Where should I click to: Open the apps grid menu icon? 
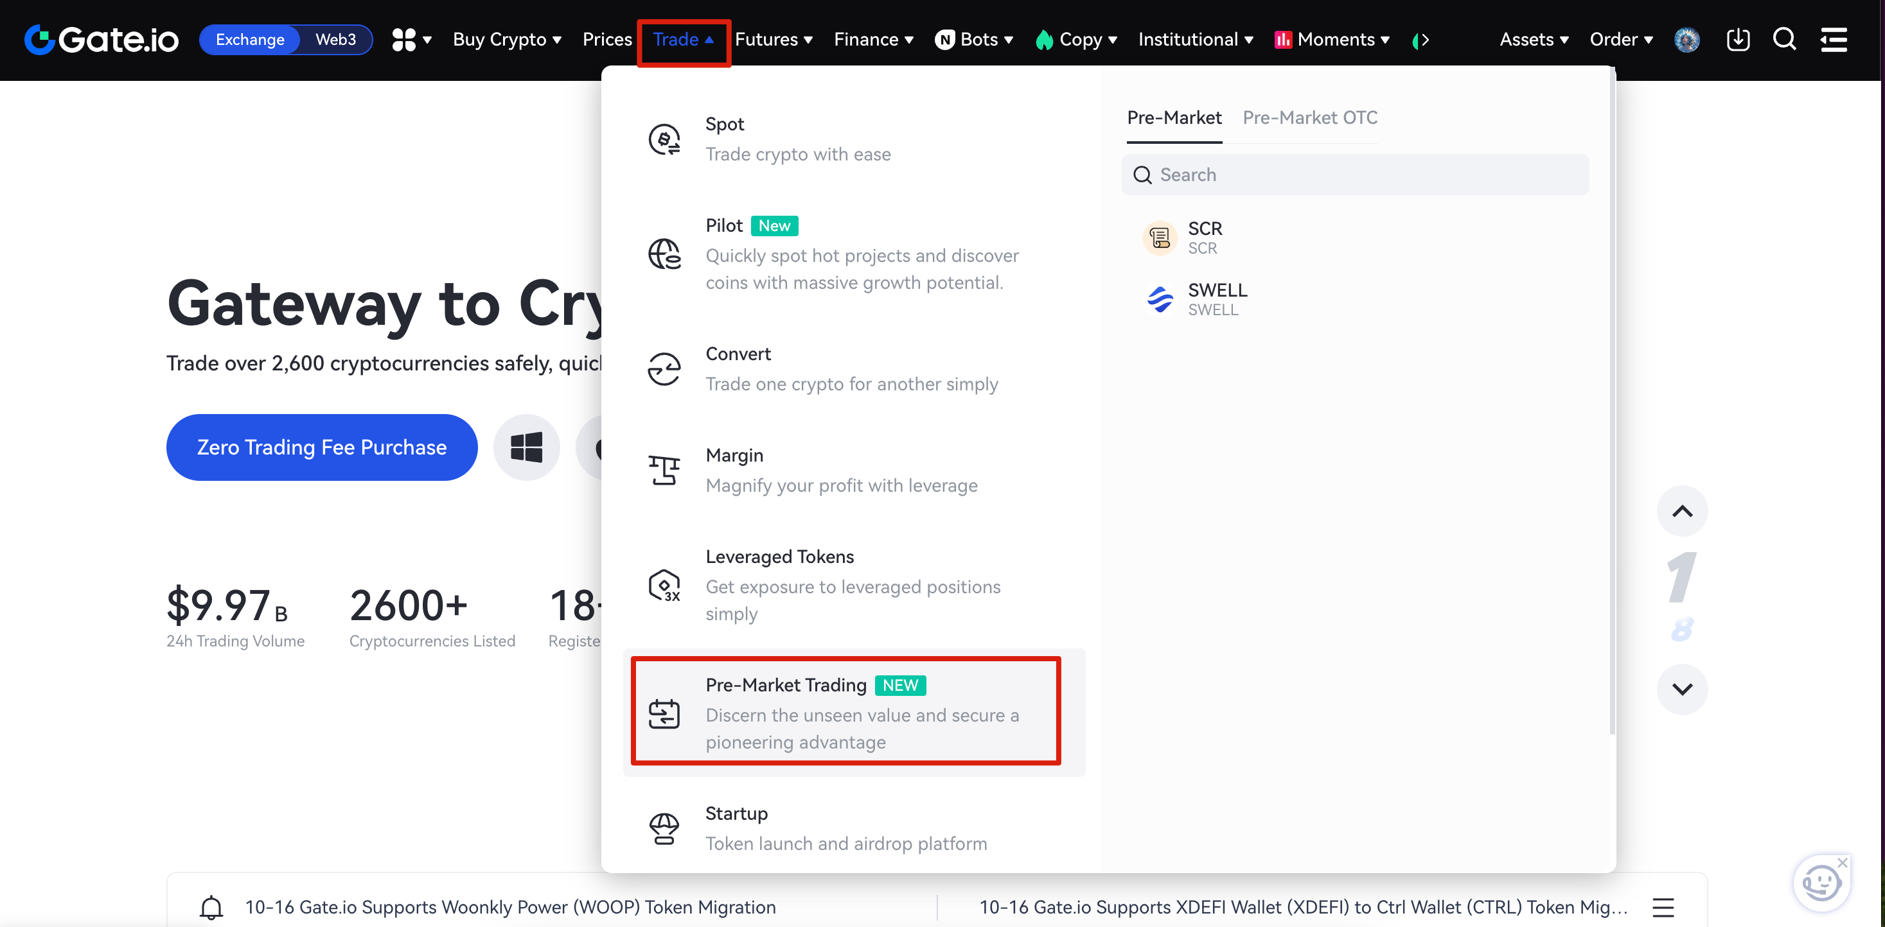pos(404,39)
